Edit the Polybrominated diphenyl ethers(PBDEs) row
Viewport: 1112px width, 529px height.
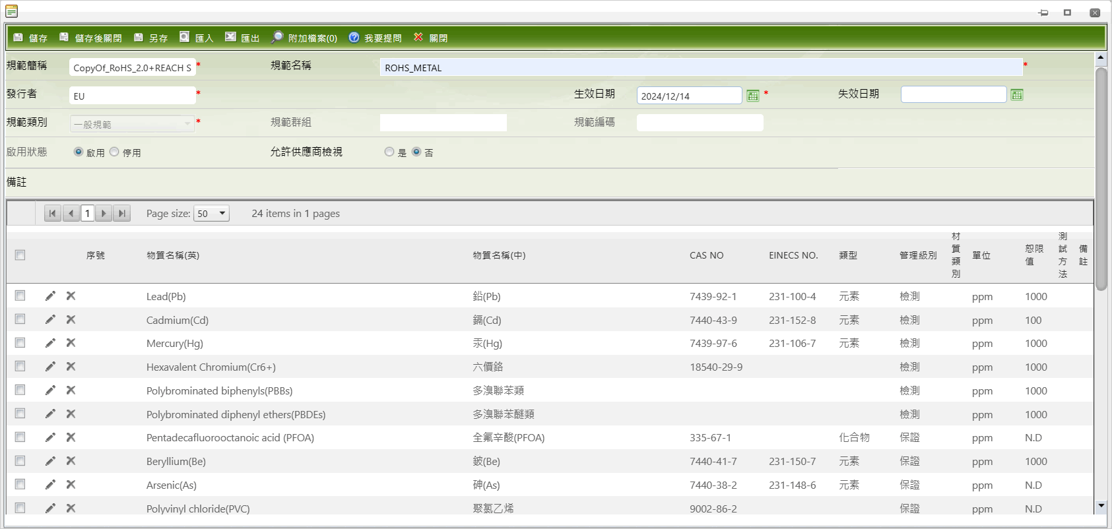[50, 414]
